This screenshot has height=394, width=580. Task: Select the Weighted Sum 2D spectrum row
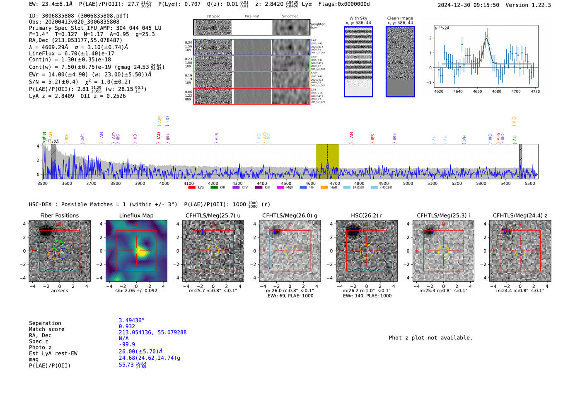click(252, 27)
